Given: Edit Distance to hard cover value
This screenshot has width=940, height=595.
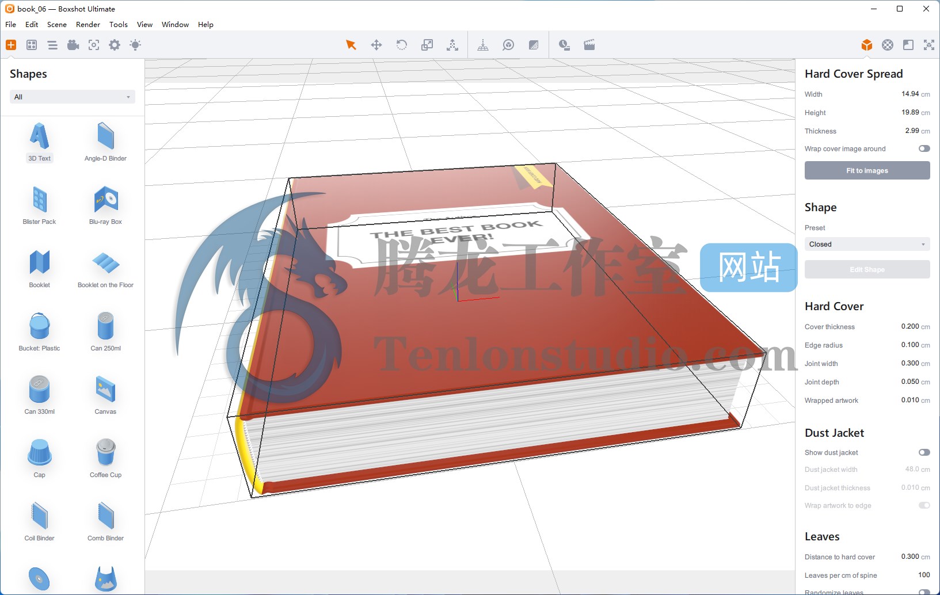Looking at the screenshot, I should point(910,556).
